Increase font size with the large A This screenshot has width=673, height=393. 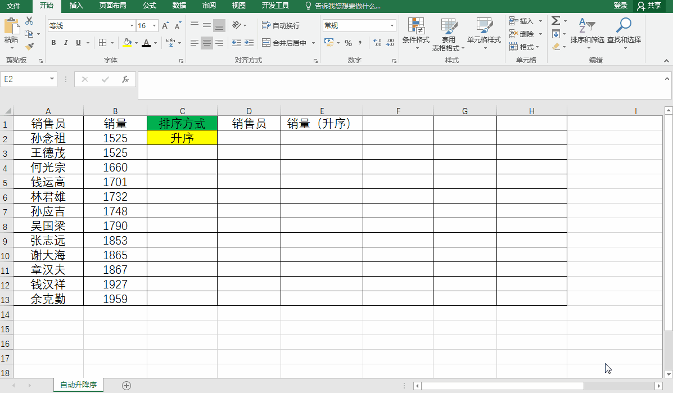(165, 26)
